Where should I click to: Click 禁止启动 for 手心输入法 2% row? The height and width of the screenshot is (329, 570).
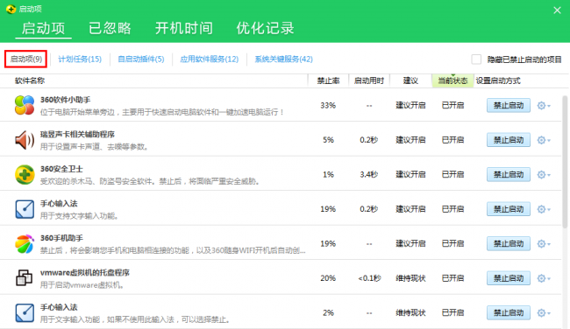pyautogui.click(x=509, y=312)
